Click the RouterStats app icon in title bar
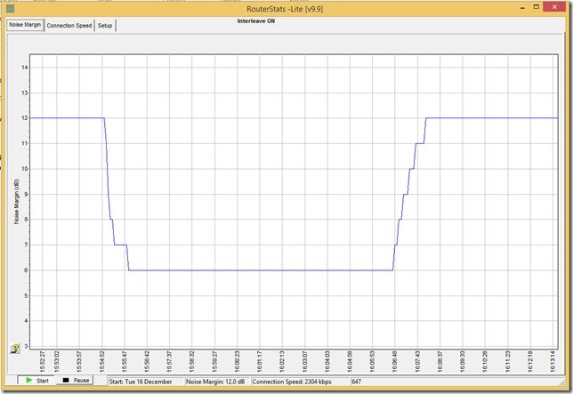 pyautogui.click(x=11, y=8)
